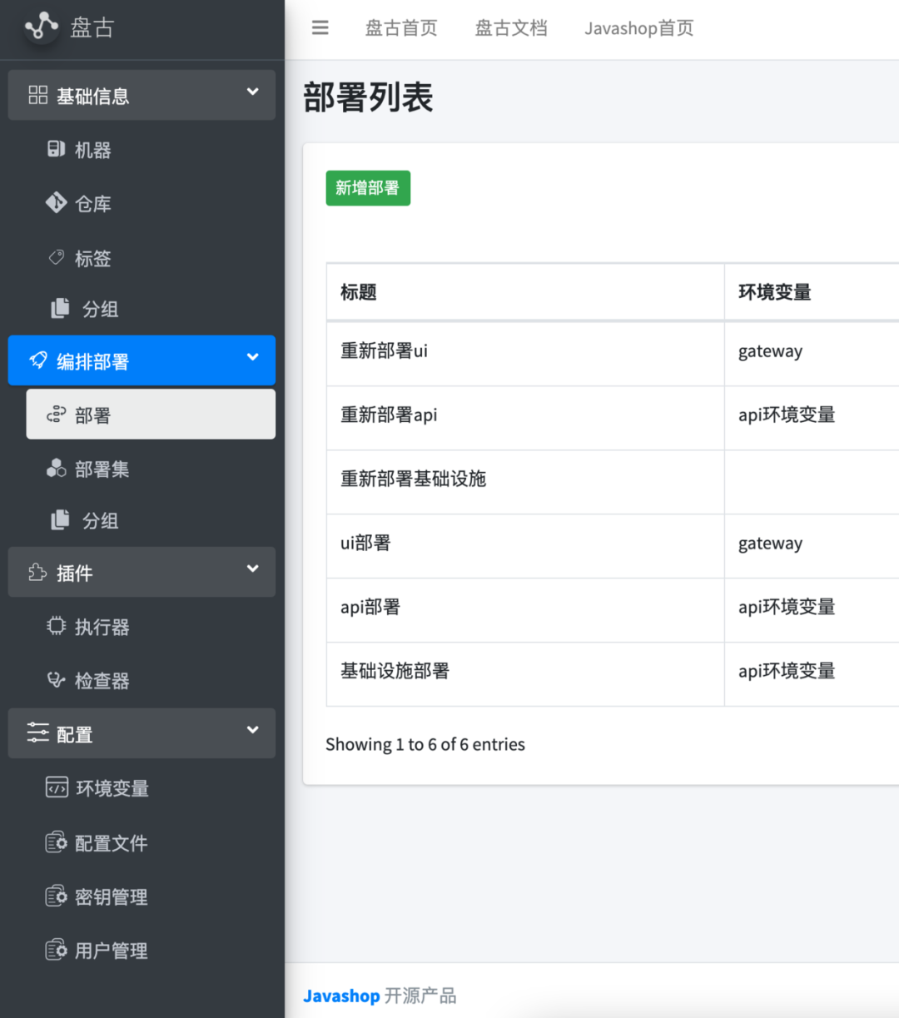899x1018 pixels.
Task: Click the Javashop footer link
Action: [341, 996]
